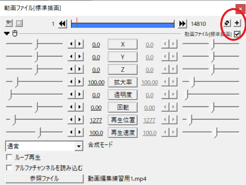The height and width of the screenshot is (185, 246).
Task: Decrease 再生速度 with left-side left arrow
Action: click(71, 132)
